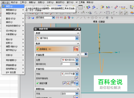This screenshot has height=98, width=134.
Task: Click the round grey-and-red icon left of the blue cube
Action: pyautogui.click(x=29, y=18)
